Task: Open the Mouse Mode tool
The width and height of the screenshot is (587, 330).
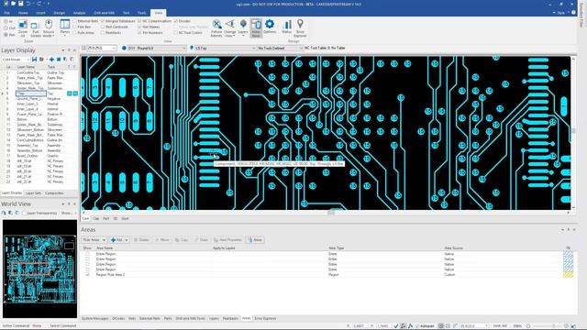Action: click(x=49, y=28)
